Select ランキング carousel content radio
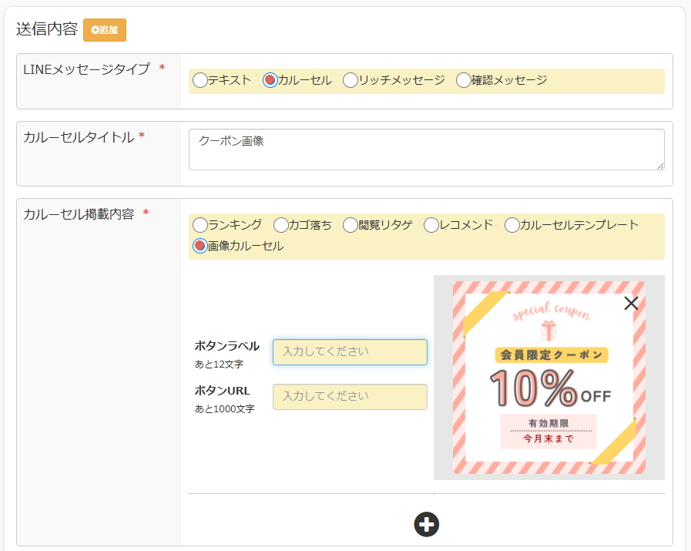 point(200,225)
